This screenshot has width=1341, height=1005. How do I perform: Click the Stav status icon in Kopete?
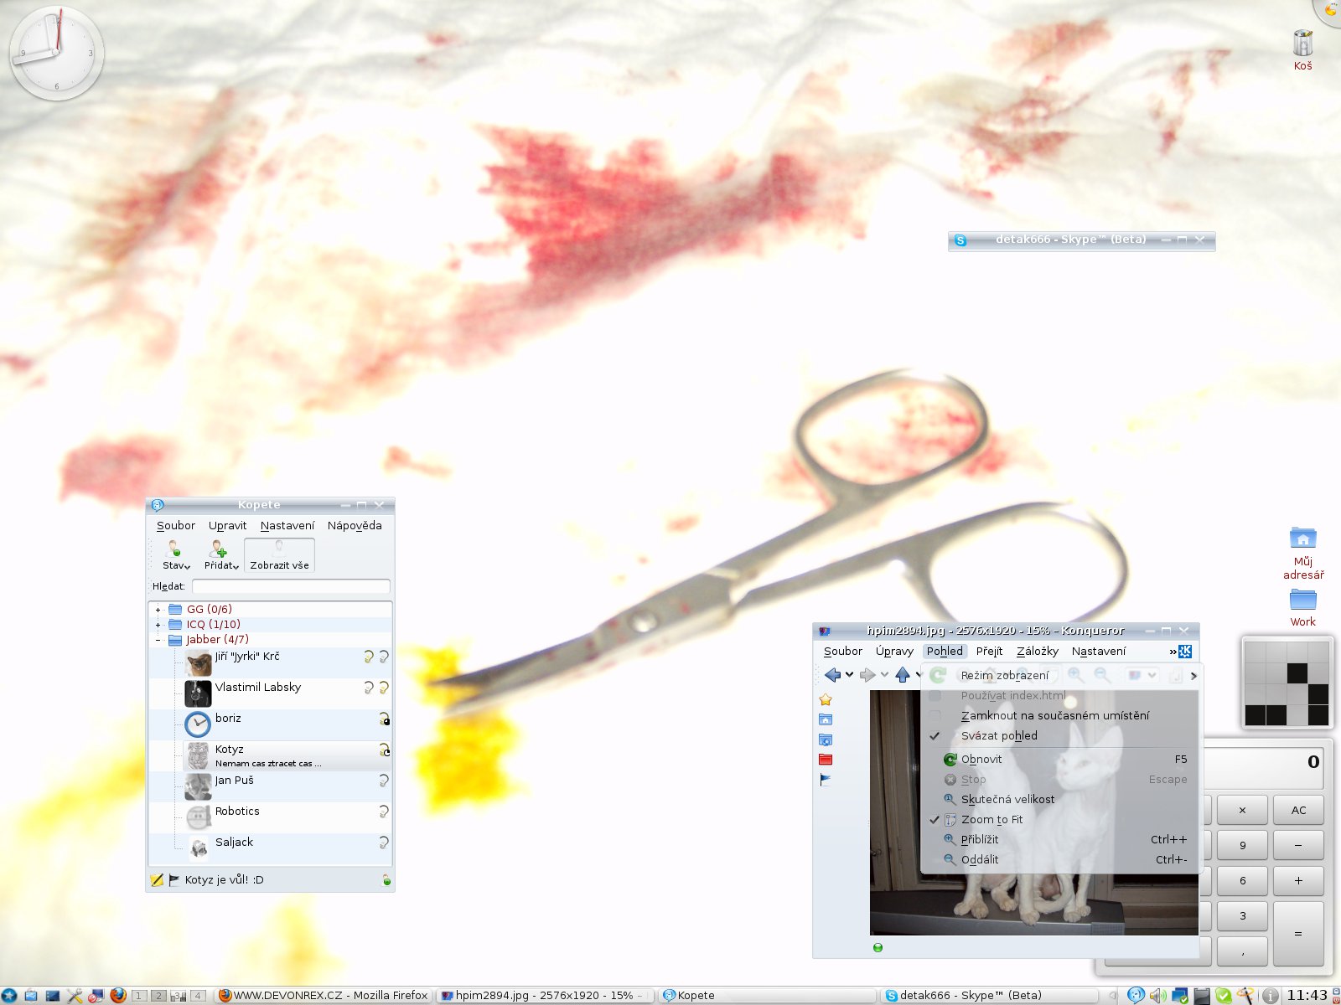pyautogui.click(x=174, y=549)
